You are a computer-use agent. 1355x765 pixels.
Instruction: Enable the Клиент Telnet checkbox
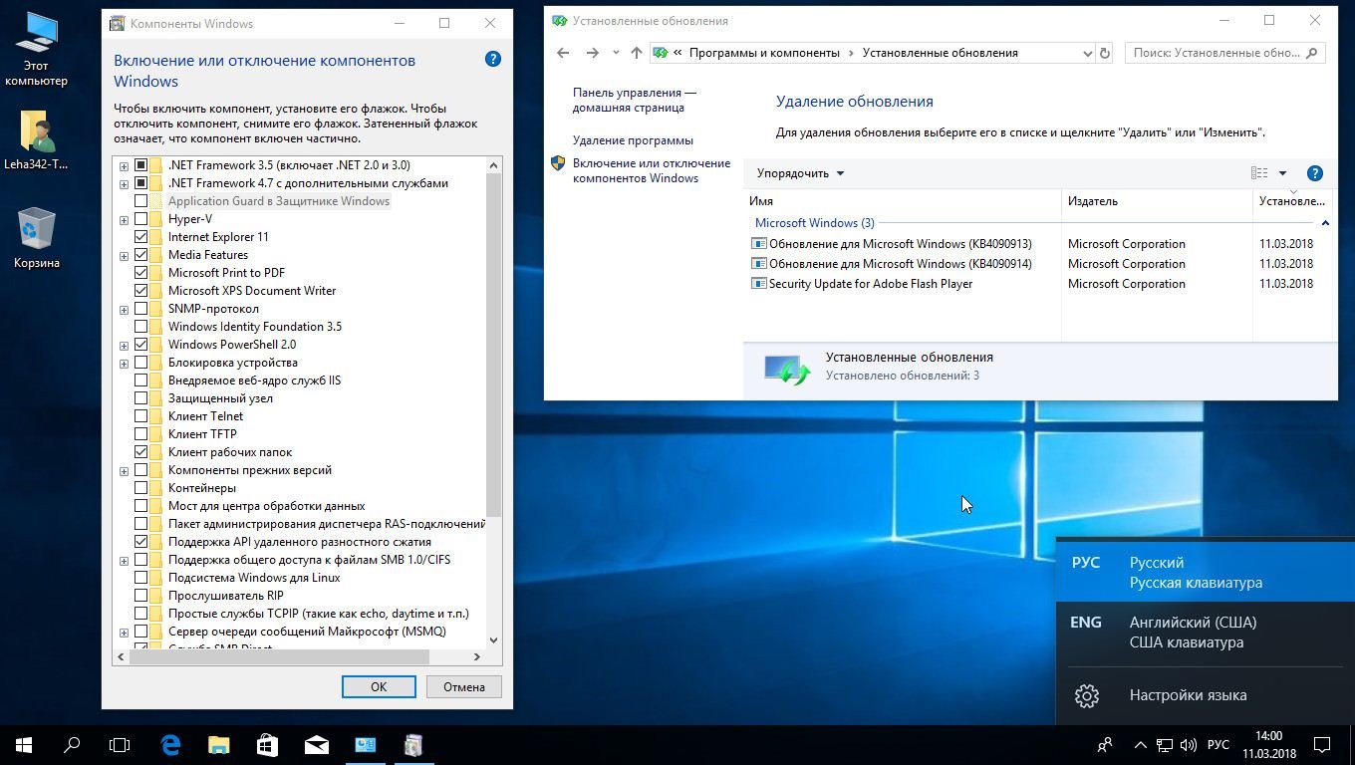click(x=140, y=416)
